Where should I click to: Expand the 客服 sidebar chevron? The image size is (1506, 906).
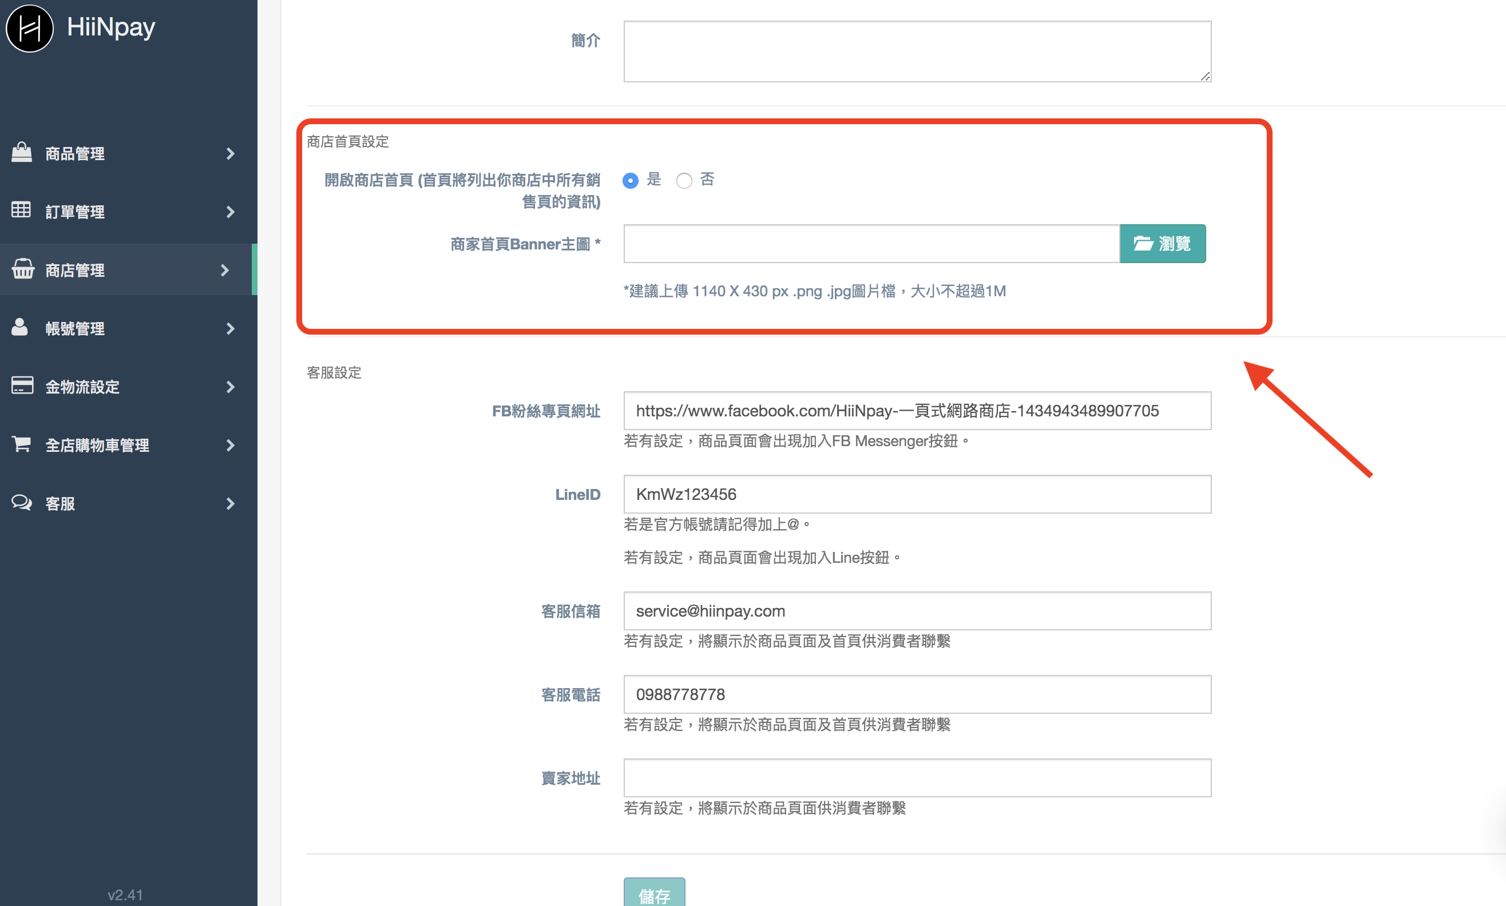click(230, 504)
